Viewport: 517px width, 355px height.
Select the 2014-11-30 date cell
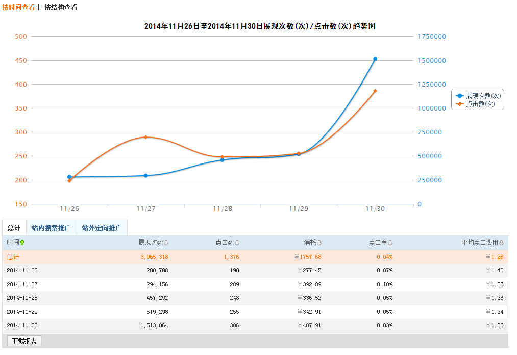[x=22, y=326]
